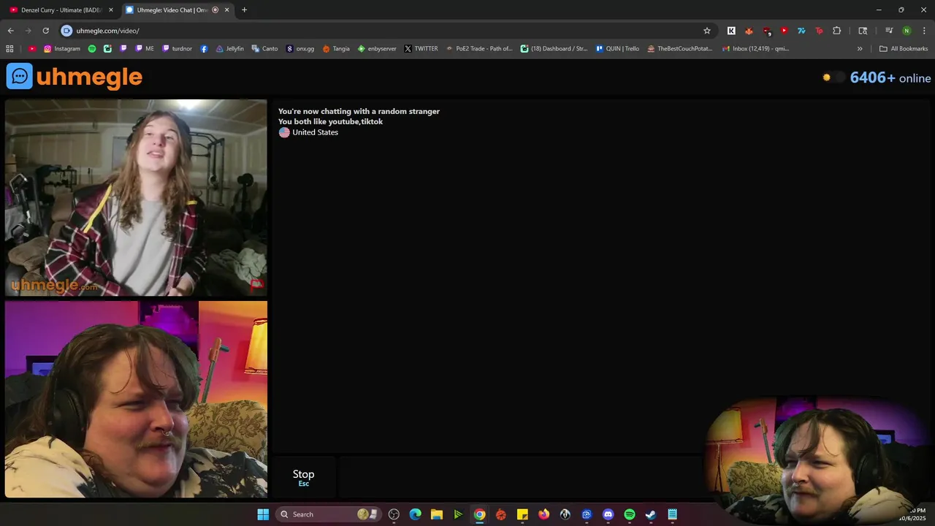Open the All Bookmarks folder
935x526 pixels.
904,49
